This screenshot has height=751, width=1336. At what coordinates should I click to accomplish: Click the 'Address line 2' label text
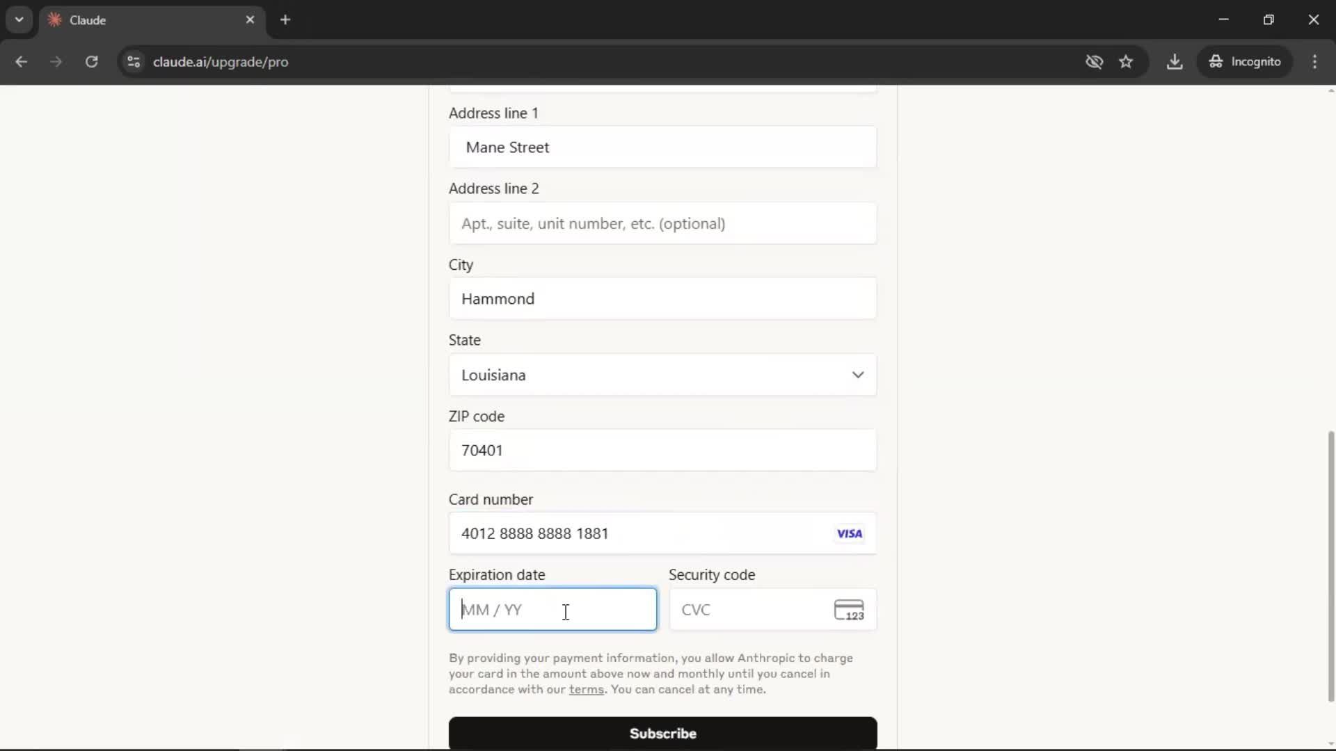tap(493, 188)
